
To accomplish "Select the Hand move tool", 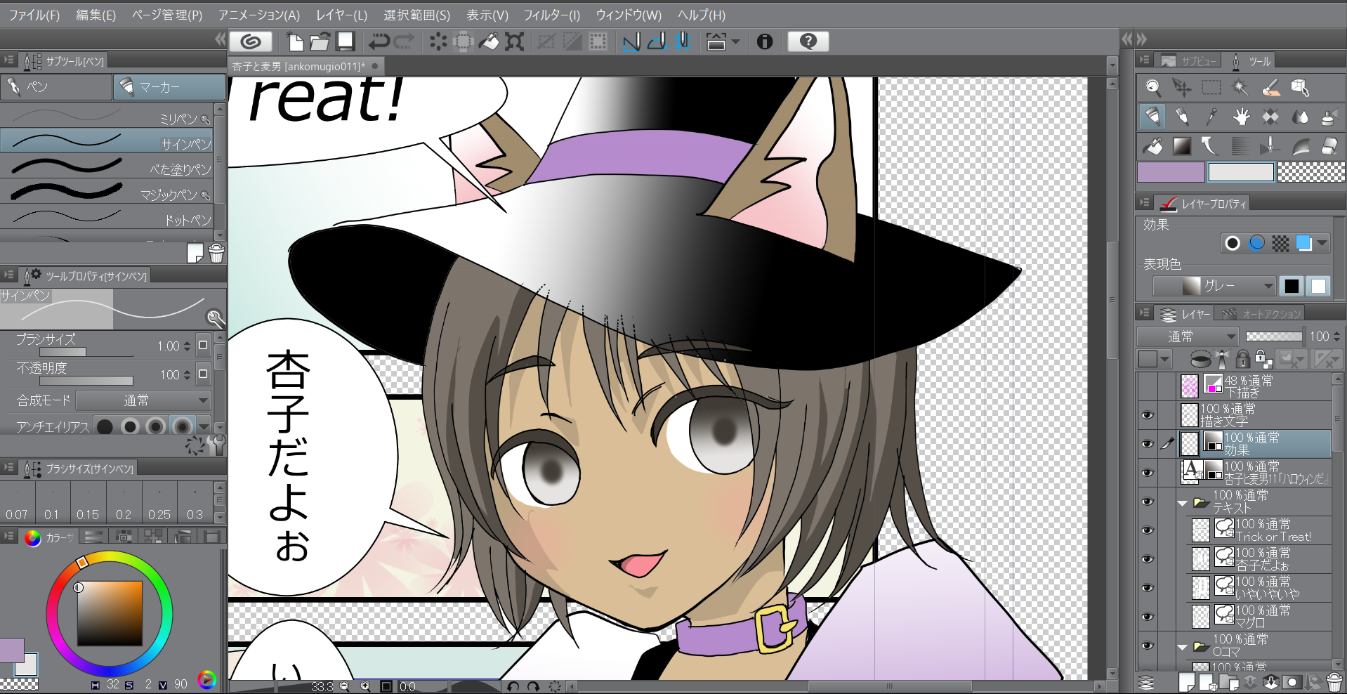I will pyautogui.click(x=1241, y=117).
